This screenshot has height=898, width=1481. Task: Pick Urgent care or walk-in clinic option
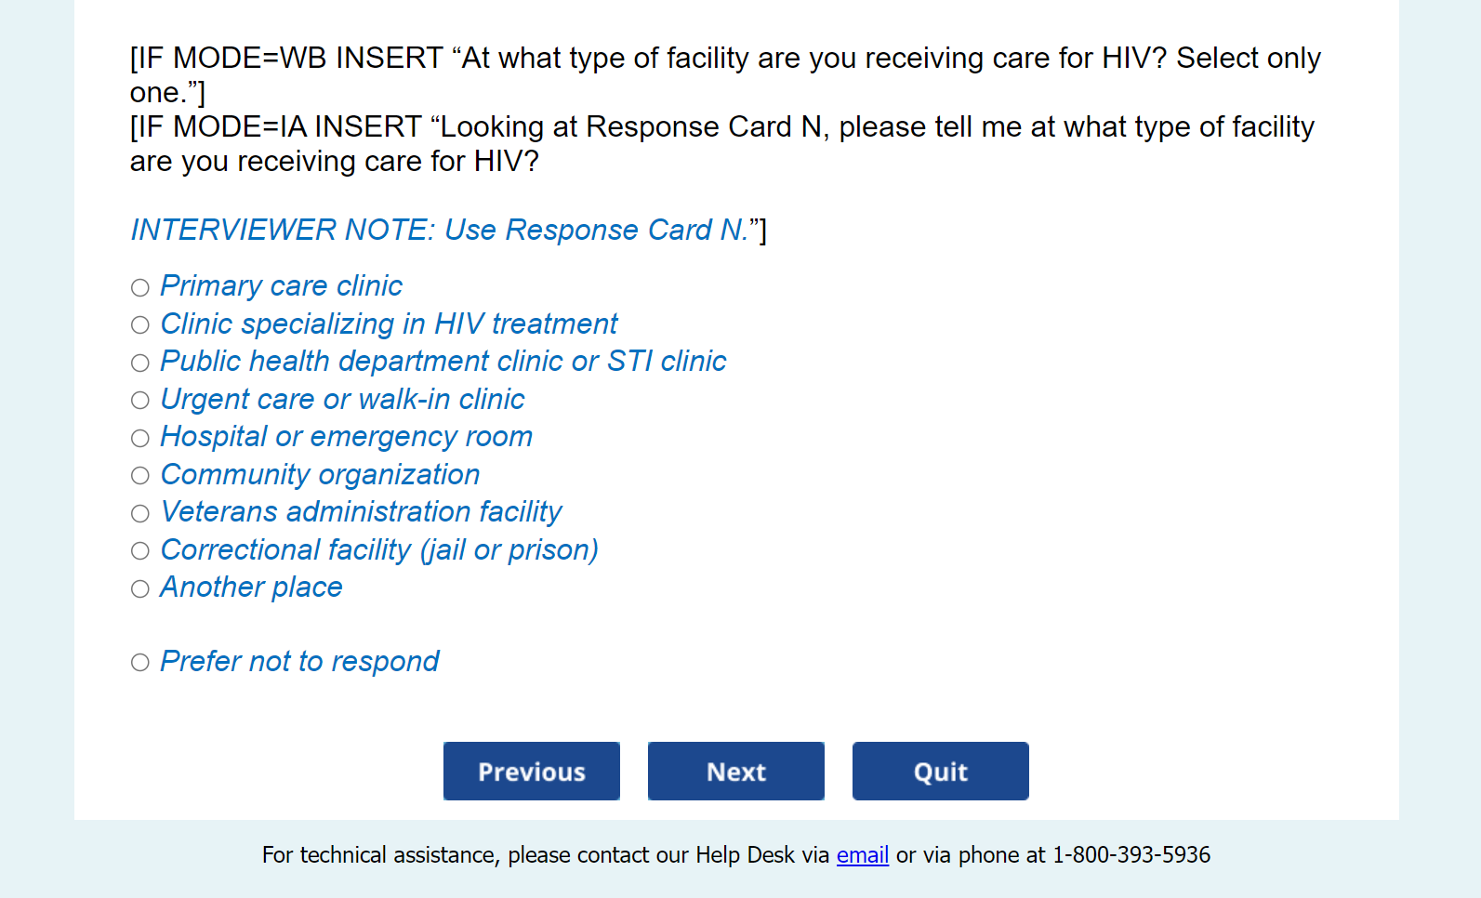point(140,401)
